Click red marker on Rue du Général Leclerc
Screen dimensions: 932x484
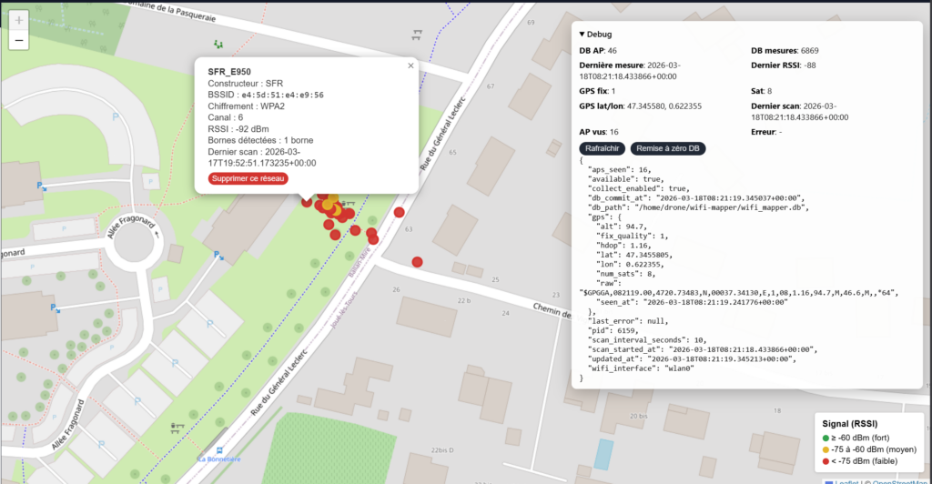point(399,212)
